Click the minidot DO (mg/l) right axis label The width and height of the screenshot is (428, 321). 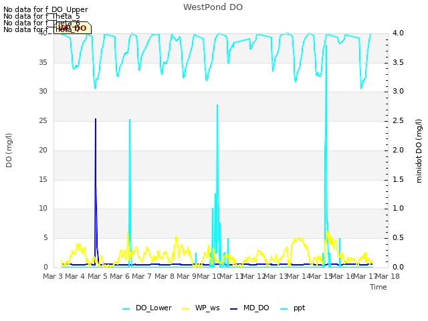419,150
